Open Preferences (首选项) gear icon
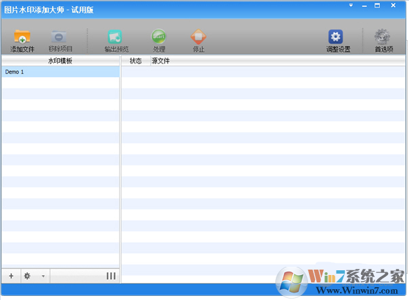This screenshot has width=409, height=300. pyautogui.click(x=383, y=38)
